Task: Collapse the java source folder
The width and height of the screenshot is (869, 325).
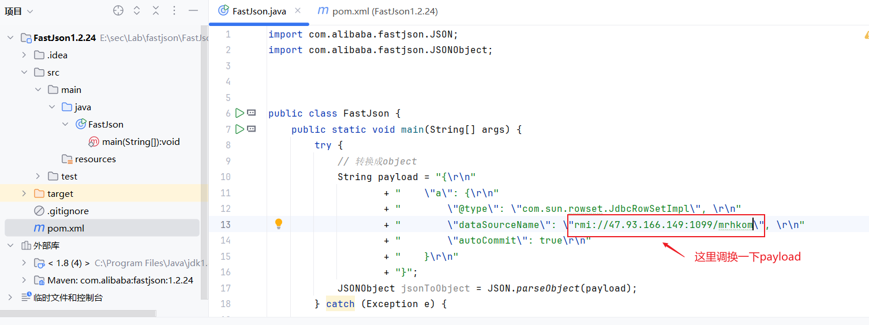Action: pos(51,107)
